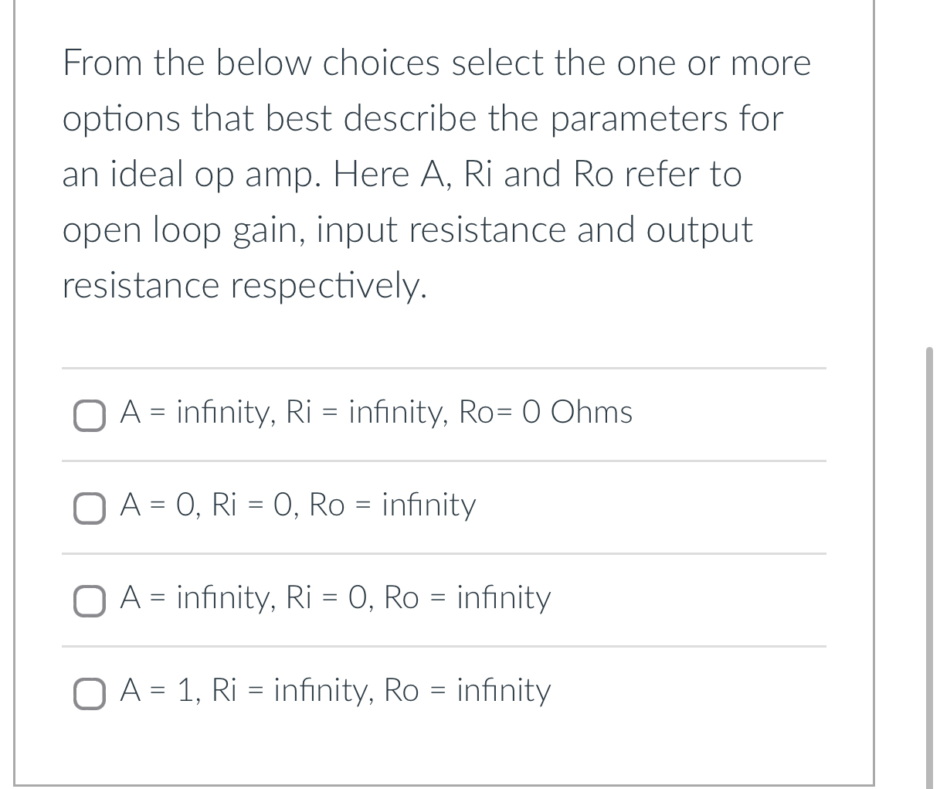Screen dimensions: 940x789
Task: Click the answer row mentioning A = 1
Action: [334, 691]
